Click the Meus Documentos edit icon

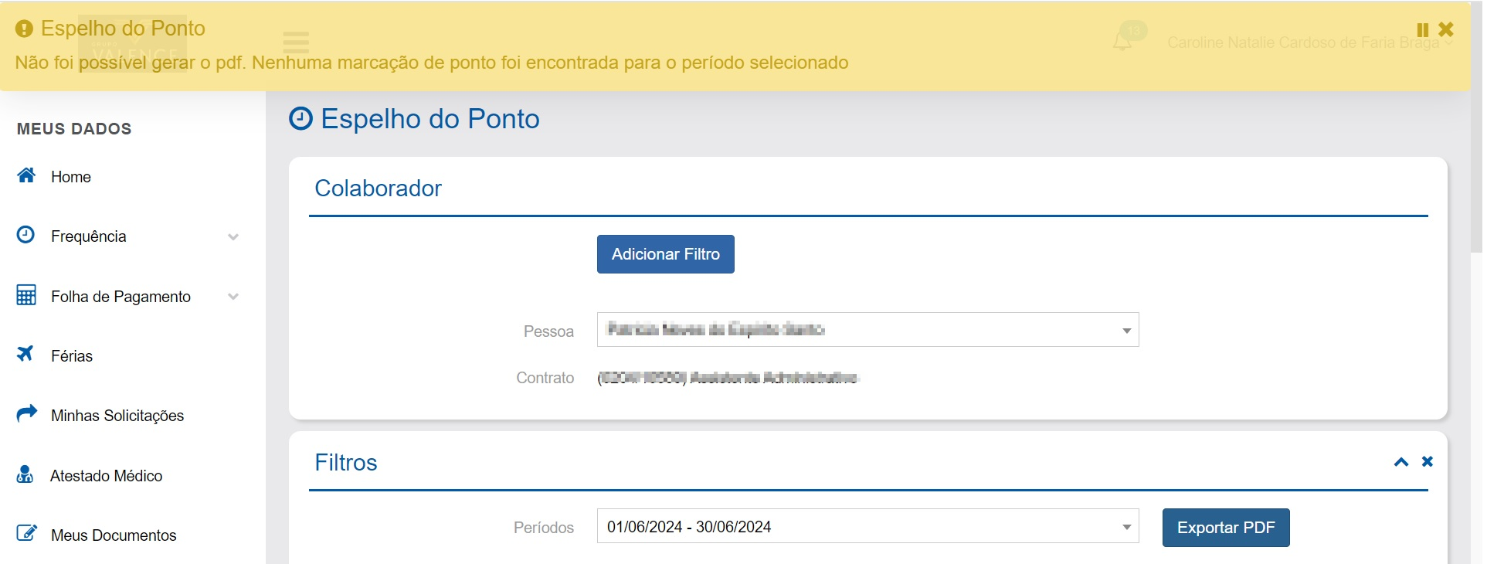coord(26,533)
